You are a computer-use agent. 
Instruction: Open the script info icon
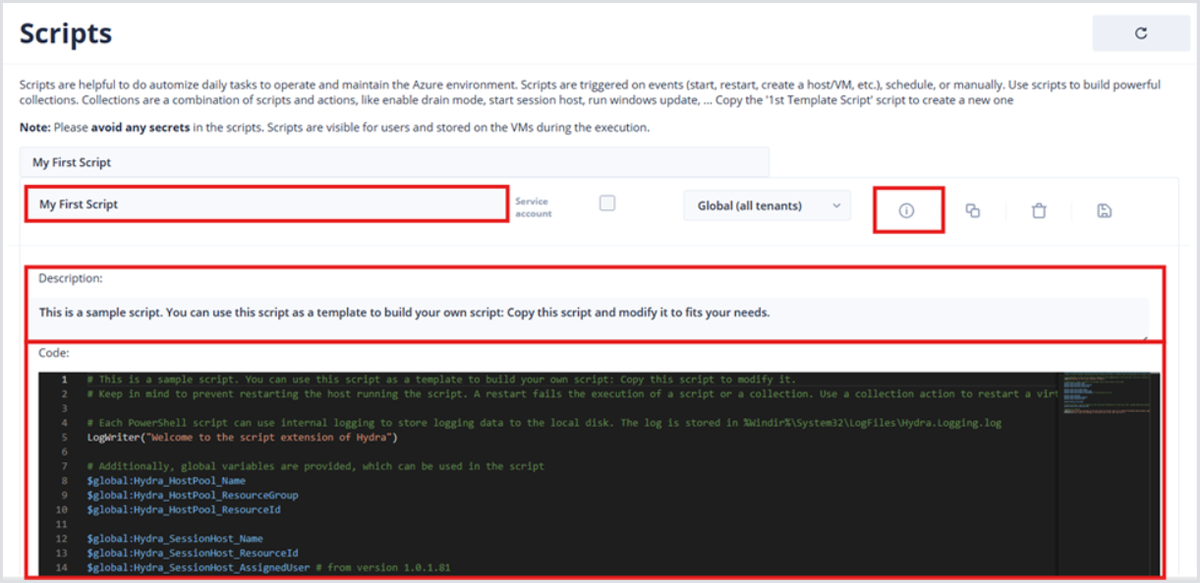(906, 210)
